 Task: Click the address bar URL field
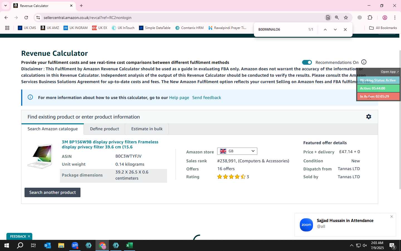coord(182,18)
